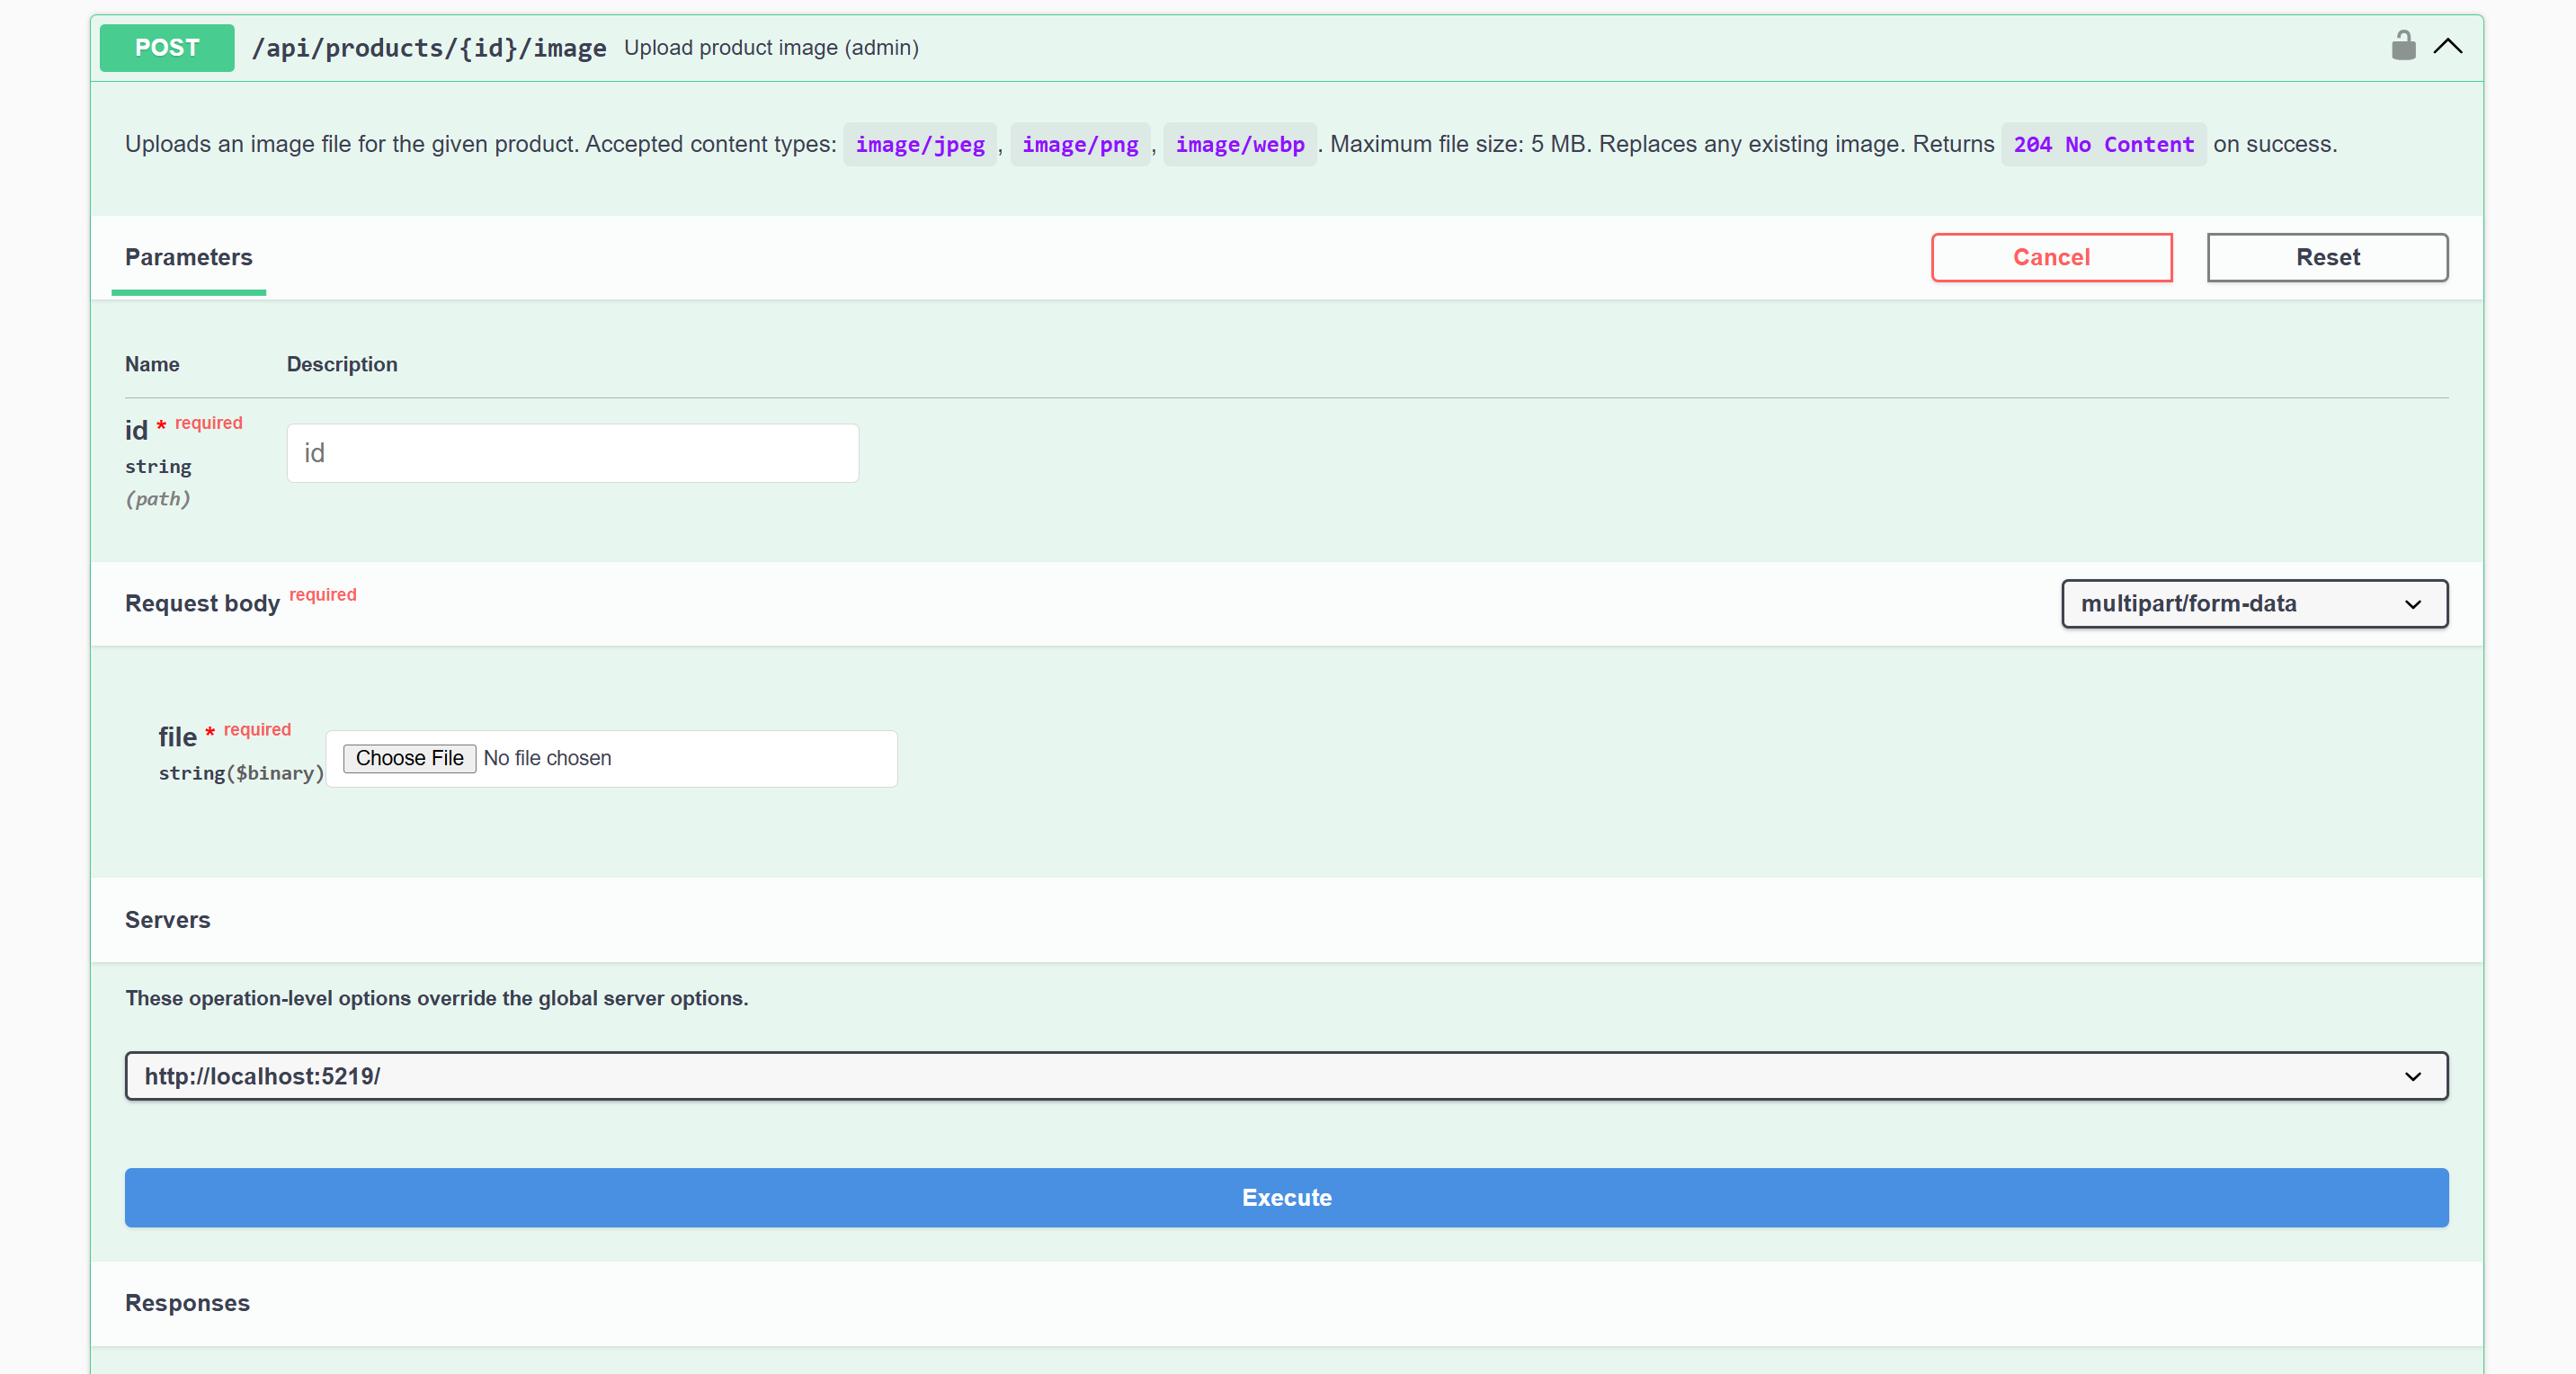Click the 'Request body' heading
Image resolution: width=2576 pixels, height=1374 pixels.
tap(202, 603)
